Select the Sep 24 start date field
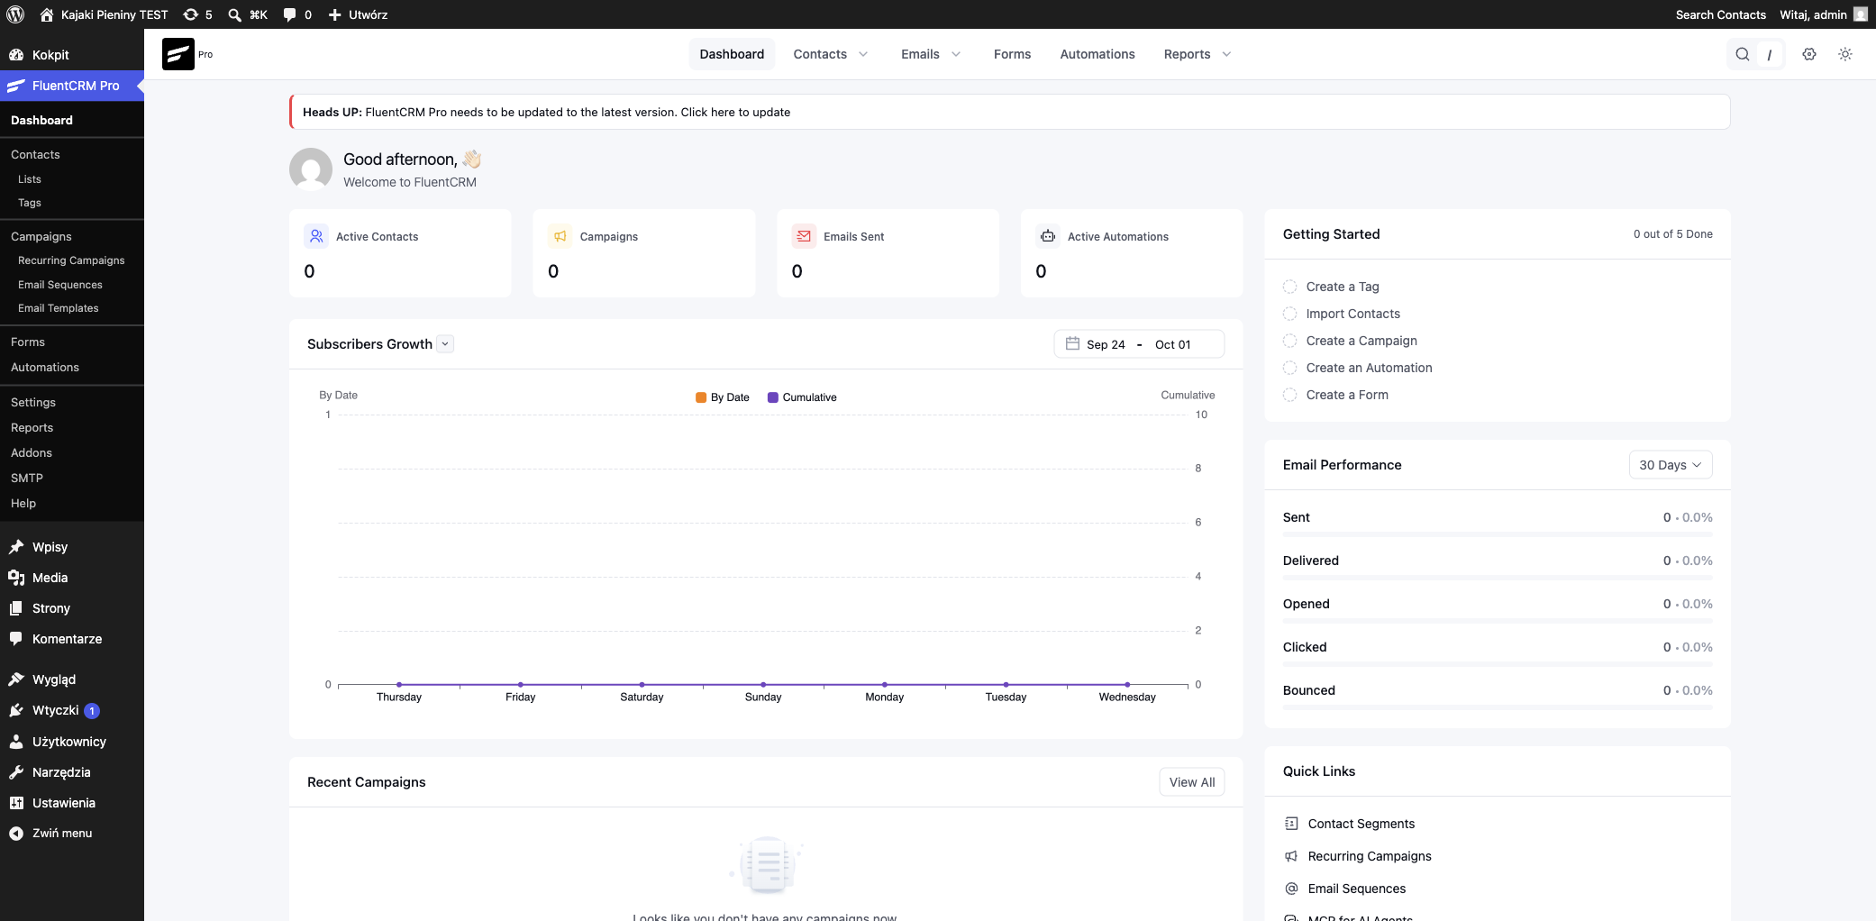 tap(1106, 344)
